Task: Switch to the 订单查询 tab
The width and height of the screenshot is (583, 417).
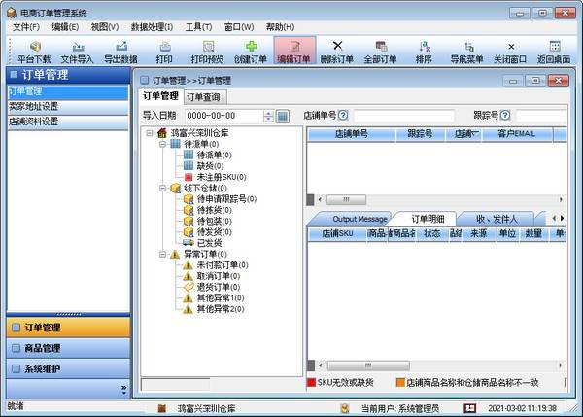Action: pos(204,96)
